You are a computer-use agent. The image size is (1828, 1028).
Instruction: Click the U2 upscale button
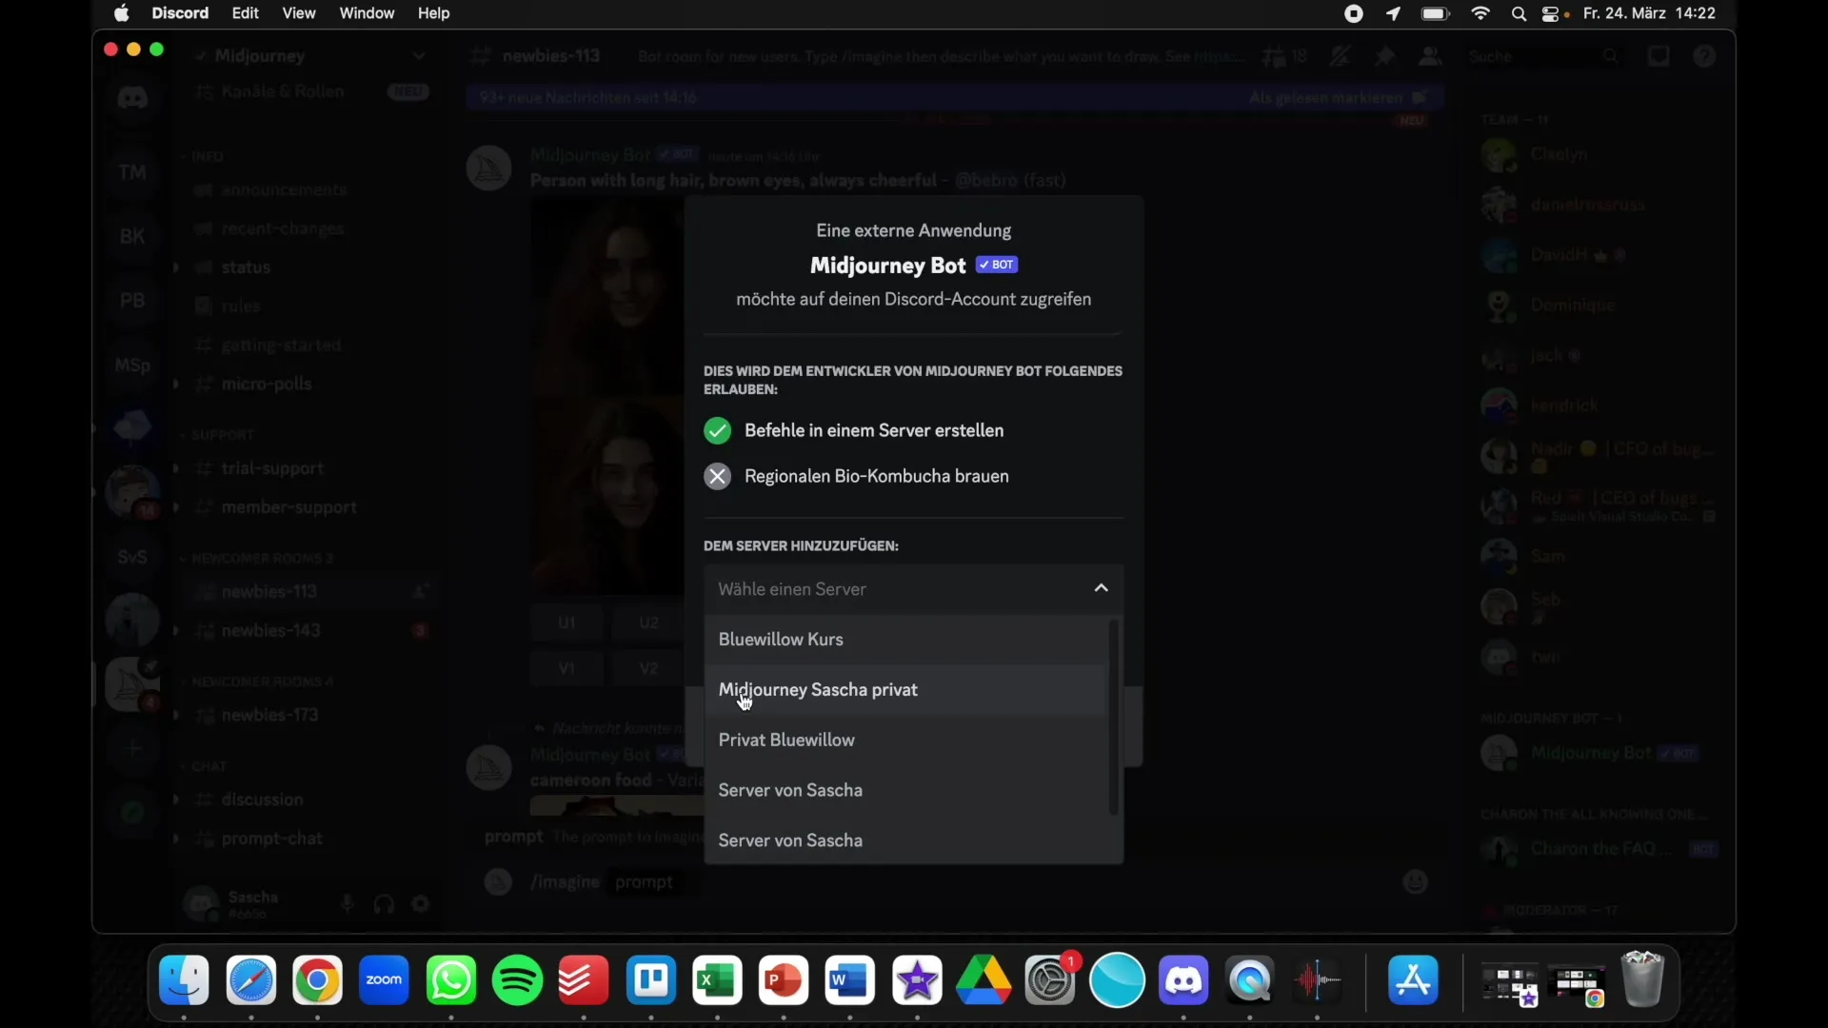coord(648,623)
